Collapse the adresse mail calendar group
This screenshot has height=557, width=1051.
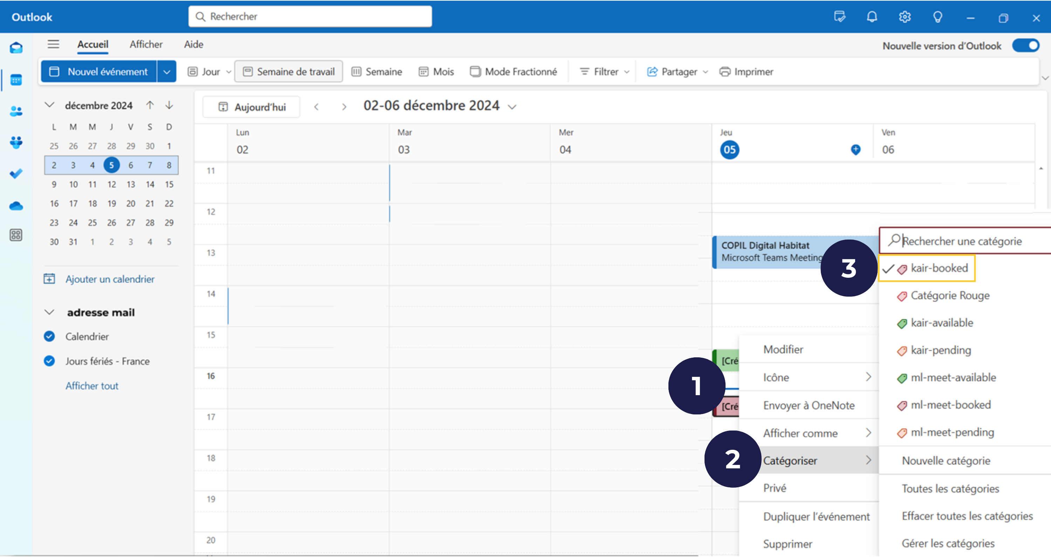(49, 312)
